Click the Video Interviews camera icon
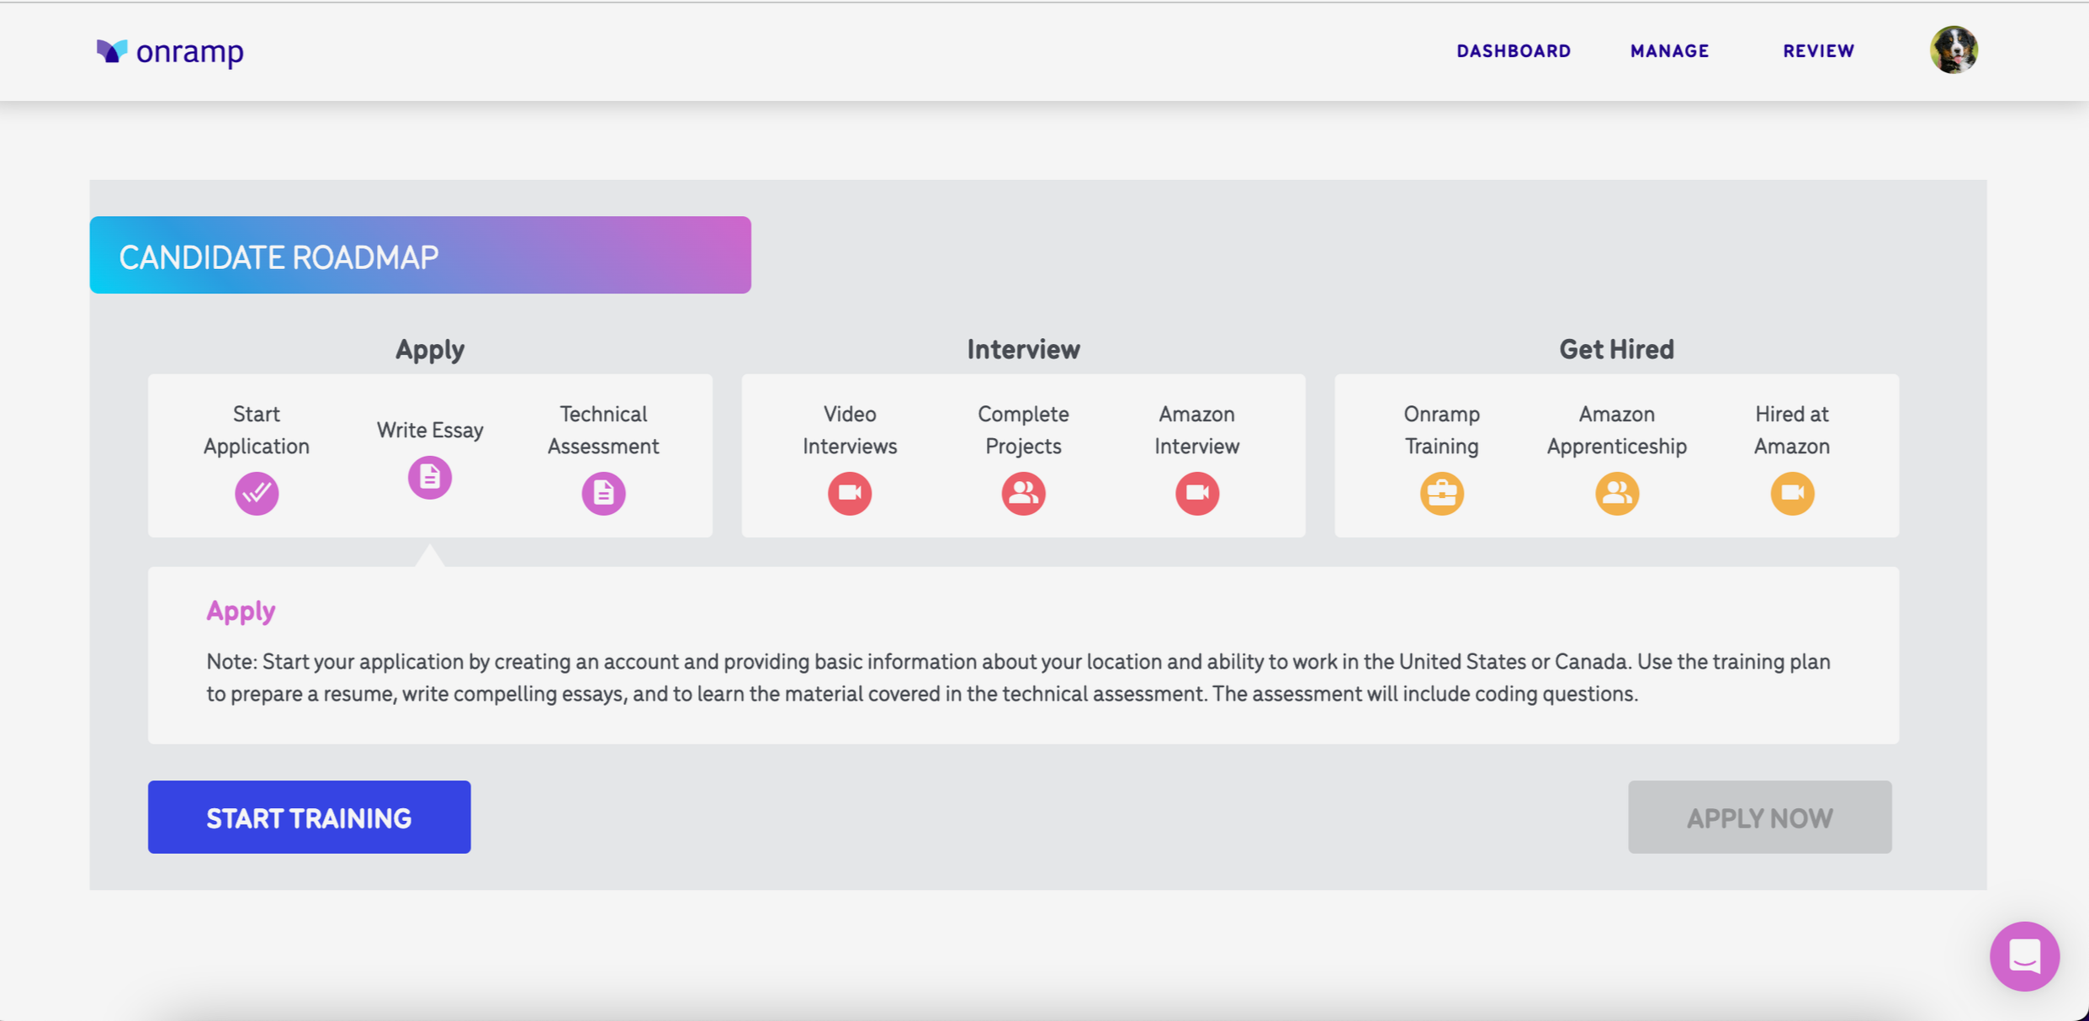2089x1021 pixels. click(850, 493)
